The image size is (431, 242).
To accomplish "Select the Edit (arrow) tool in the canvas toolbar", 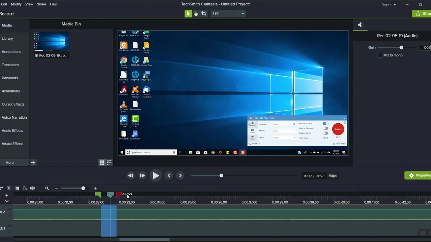I will 188,13.
